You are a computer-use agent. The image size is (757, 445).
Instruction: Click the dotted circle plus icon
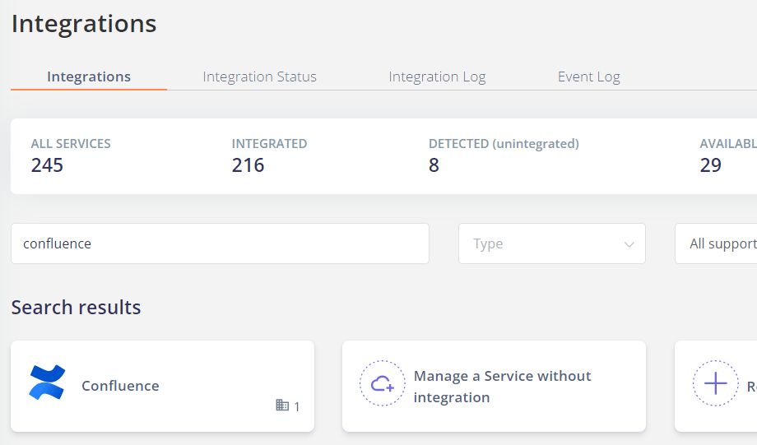point(716,383)
